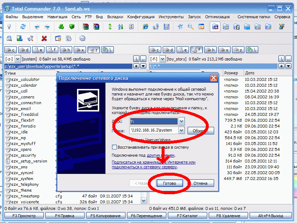Screen dimensions: 297x223
Task: Open the Инструменты menu
Action: tap(171, 17)
